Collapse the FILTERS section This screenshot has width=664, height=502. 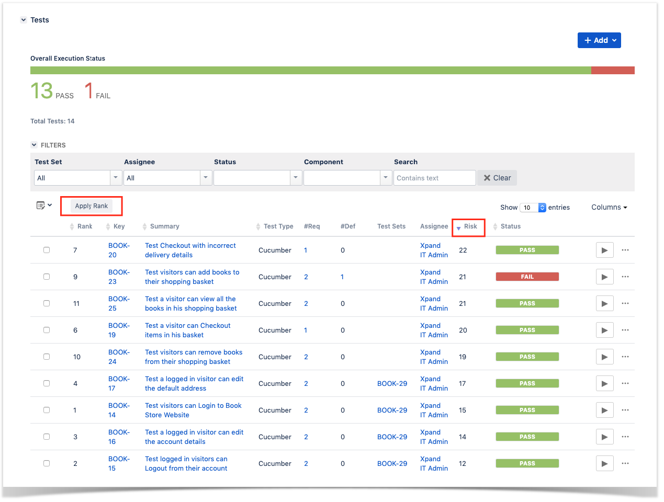[x=34, y=145]
